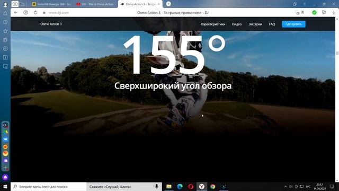This screenshot has width=339, height=191.
Task: Switch the РУС input language
Action: pyautogui.click(x=308, y=187)
